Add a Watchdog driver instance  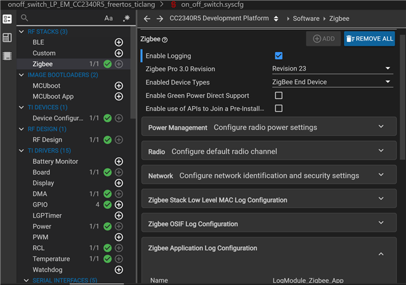click(119, 270)
